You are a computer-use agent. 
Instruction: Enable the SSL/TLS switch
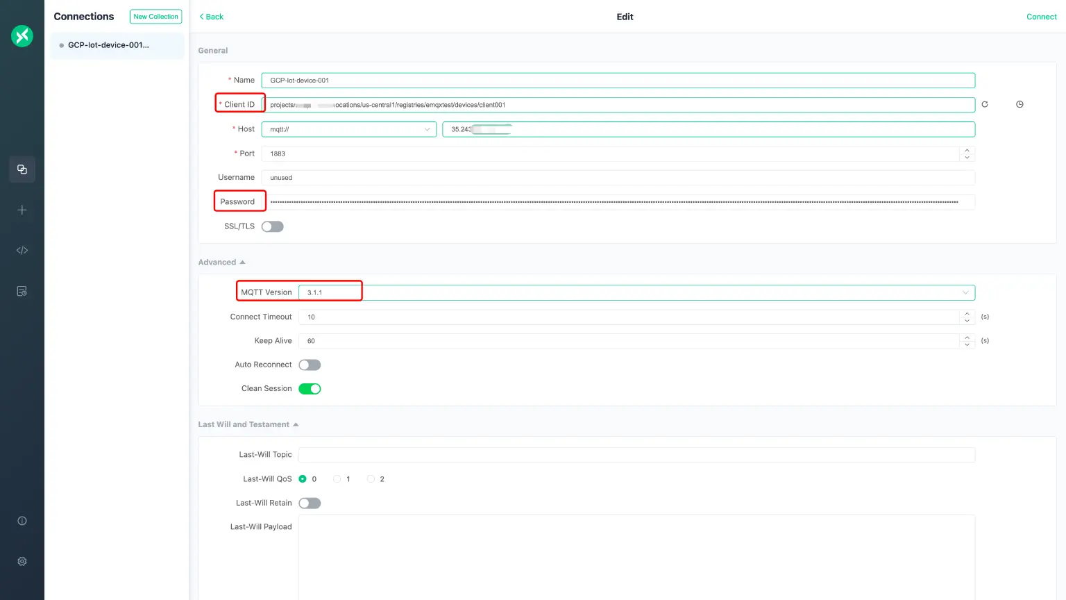pyautogui.click(x=272, y=226)
